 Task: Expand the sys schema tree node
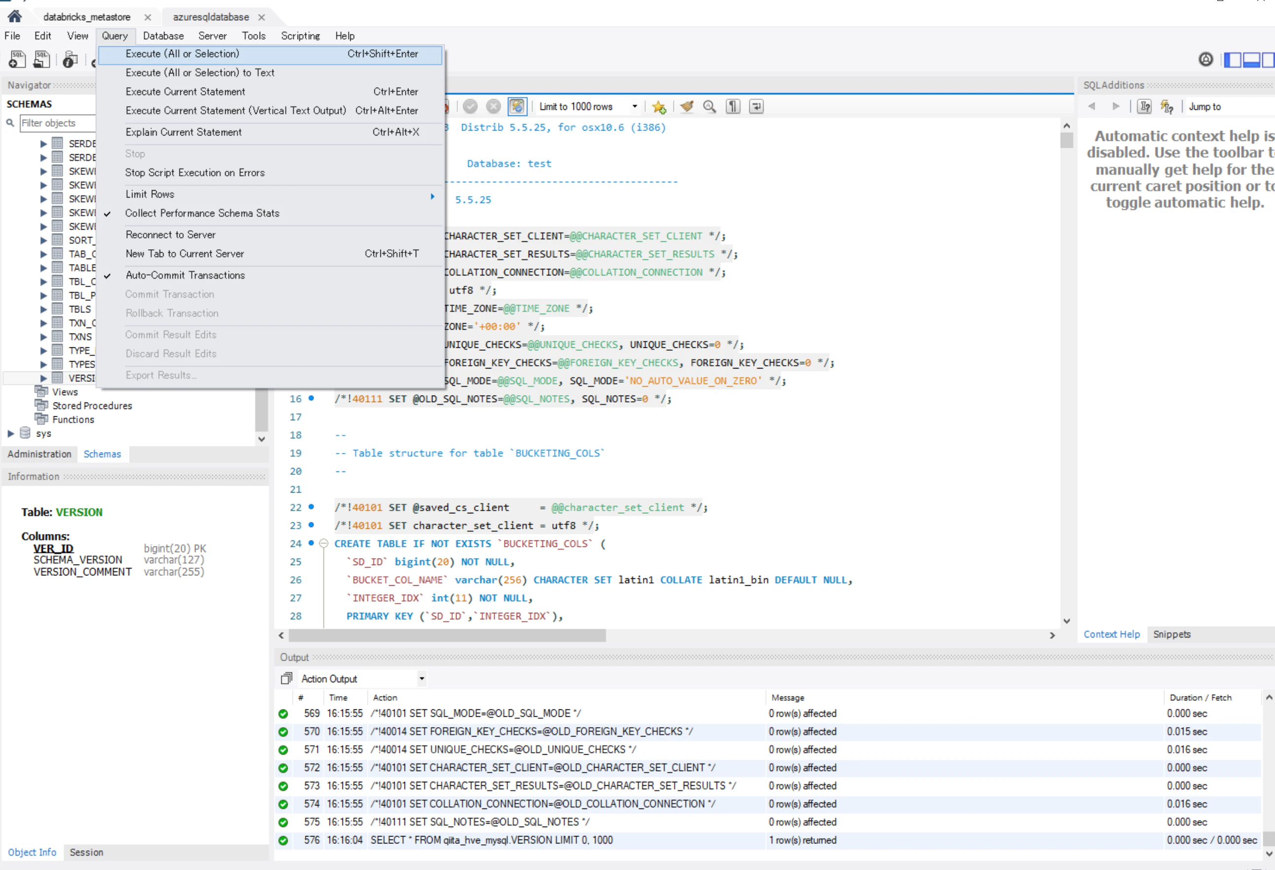10,434
